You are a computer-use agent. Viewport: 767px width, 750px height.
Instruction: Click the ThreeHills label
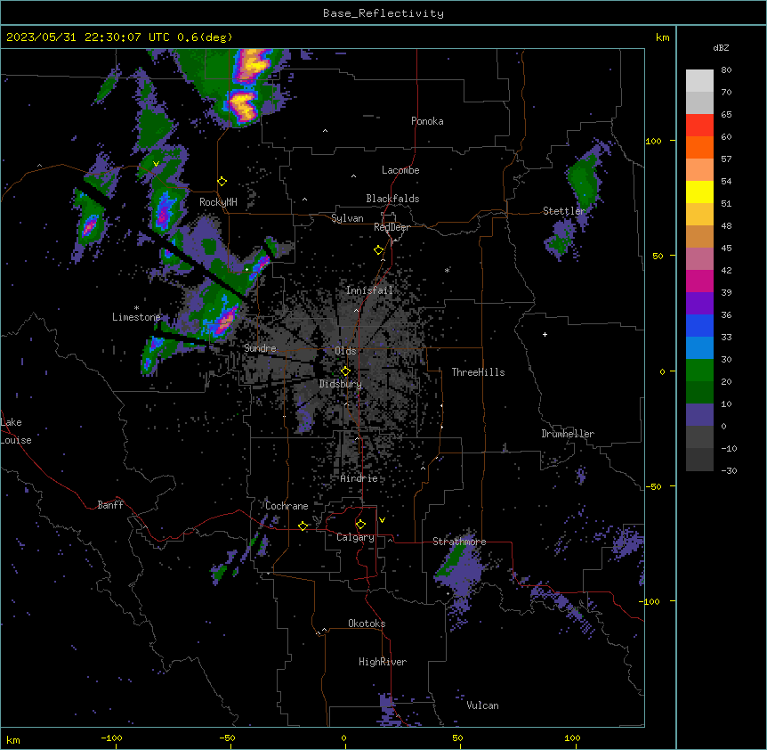(478, 372)
